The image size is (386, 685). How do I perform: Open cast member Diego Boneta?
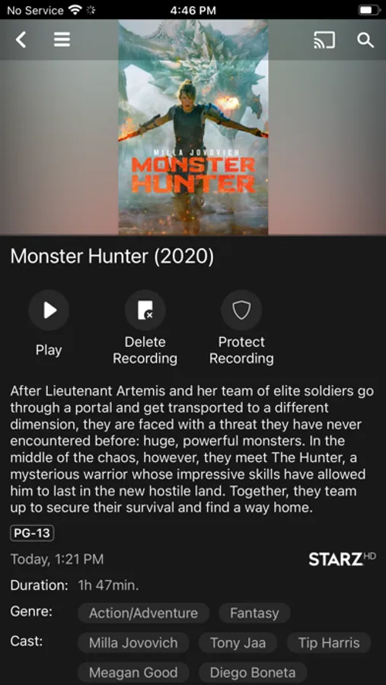coord(253,672)
